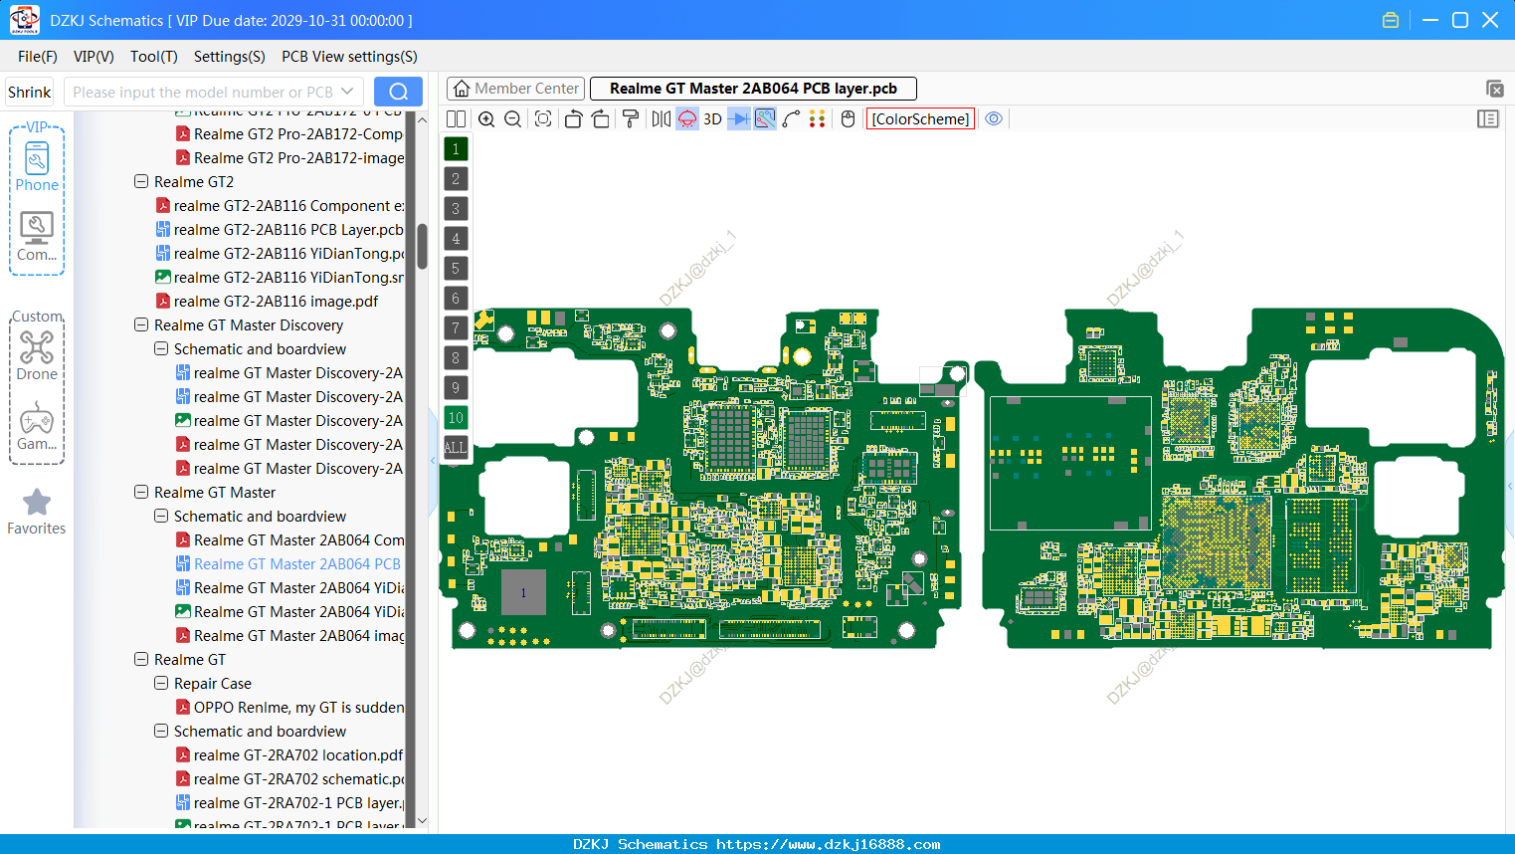Image resolution: width=1515 pixels, height=854 pixels.
Task: Toggle the right side panel icon
Action: pos(1488,118)
